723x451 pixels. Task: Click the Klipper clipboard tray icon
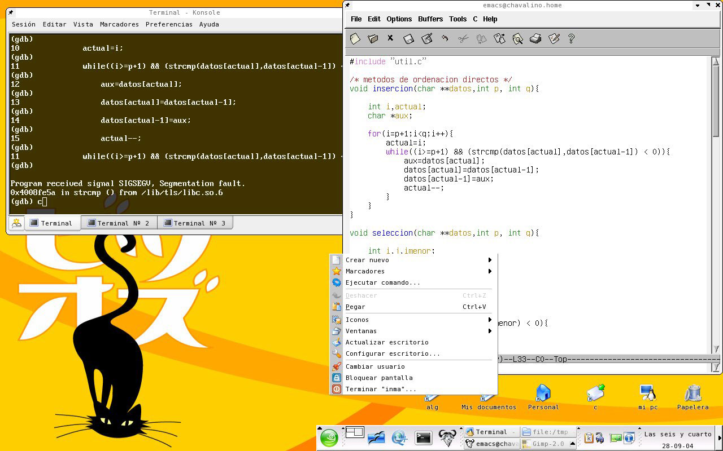589,438
